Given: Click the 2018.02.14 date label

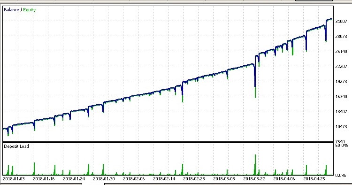Looking at the screenshot, I should (164, 179).
